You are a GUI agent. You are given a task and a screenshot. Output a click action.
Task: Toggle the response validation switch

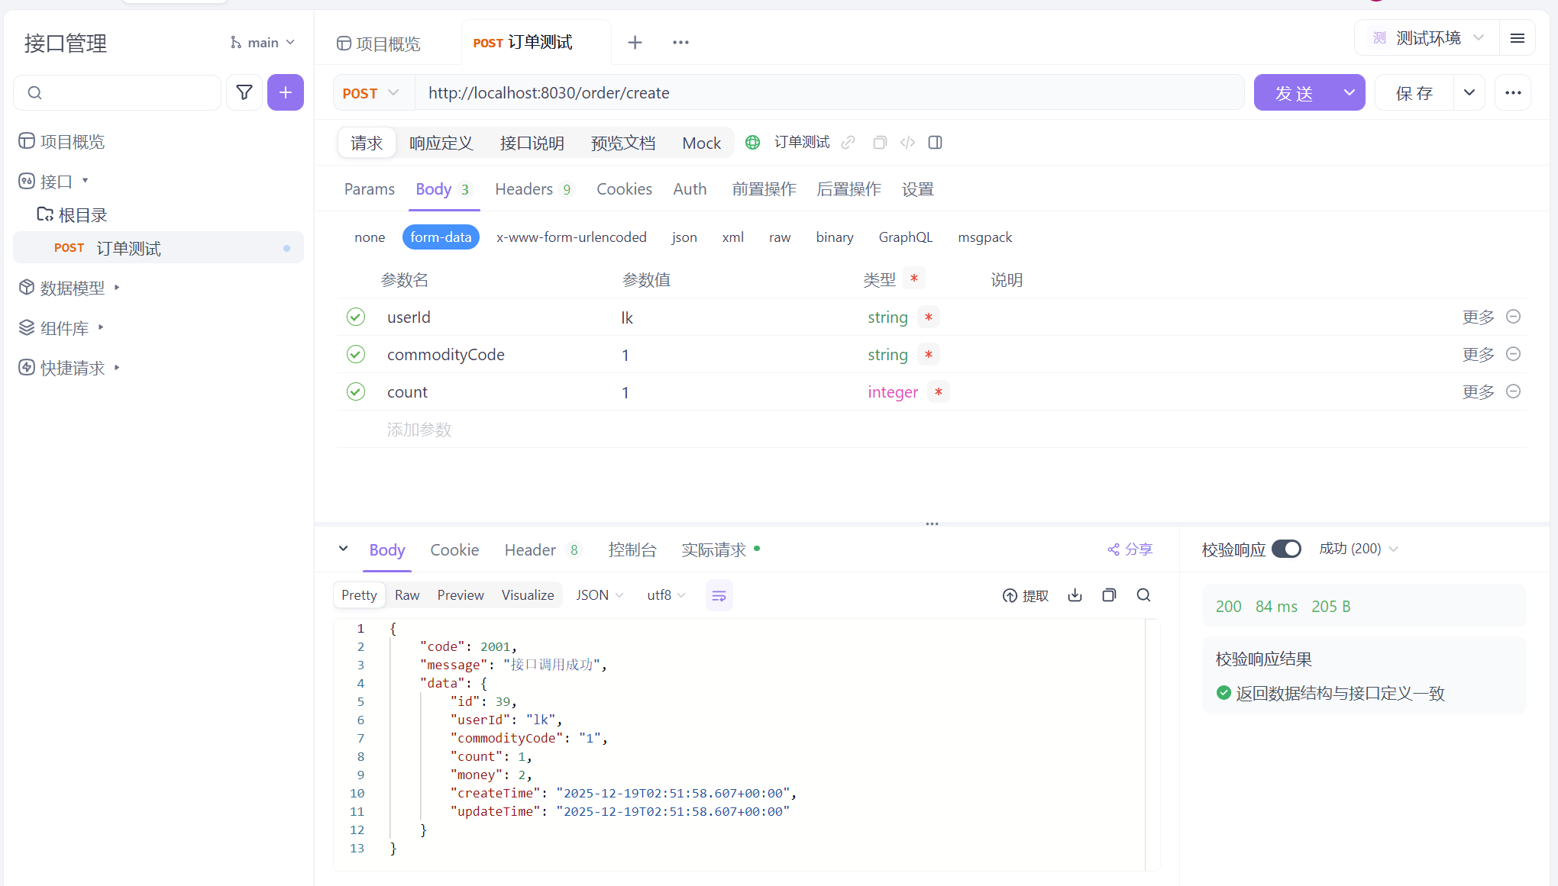[x=1286, y=549]
